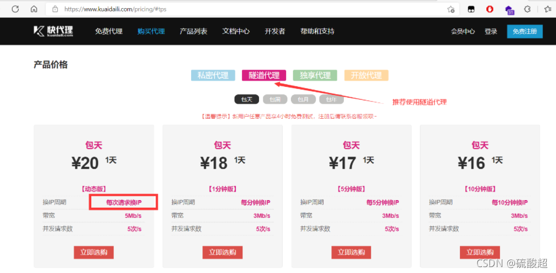Open the purple extension with badge 31
This screenshot has width=556, height=273.
509,10
